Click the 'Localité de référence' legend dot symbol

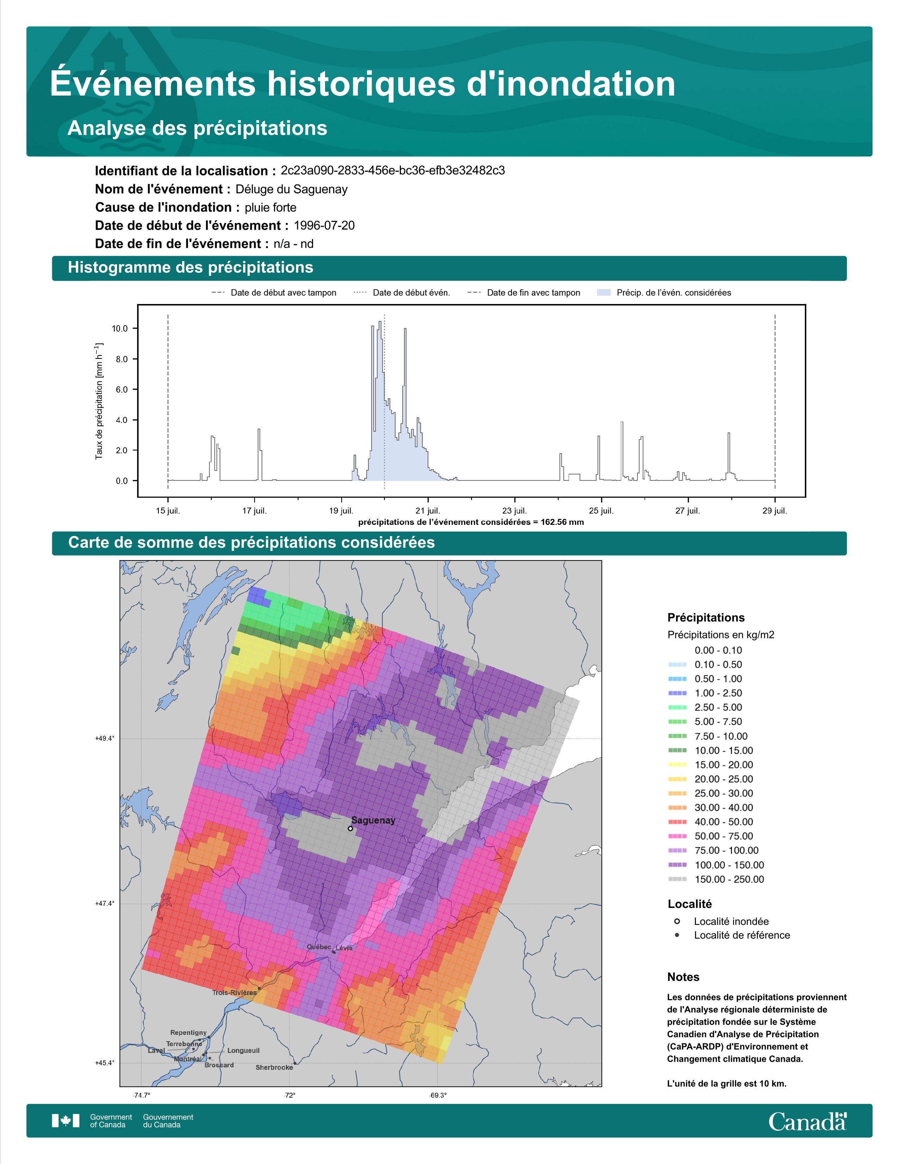point(677,935)
